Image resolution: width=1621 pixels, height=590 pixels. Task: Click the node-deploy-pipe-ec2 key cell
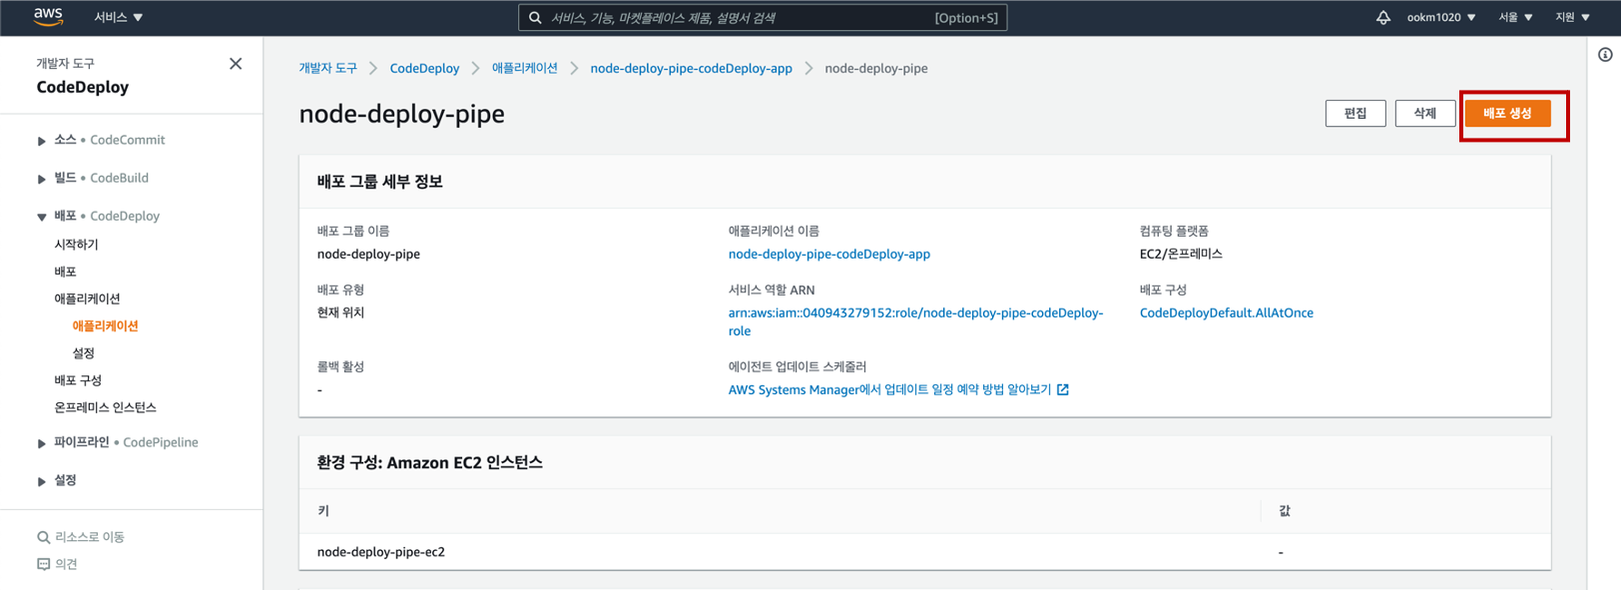coord(380,552)
